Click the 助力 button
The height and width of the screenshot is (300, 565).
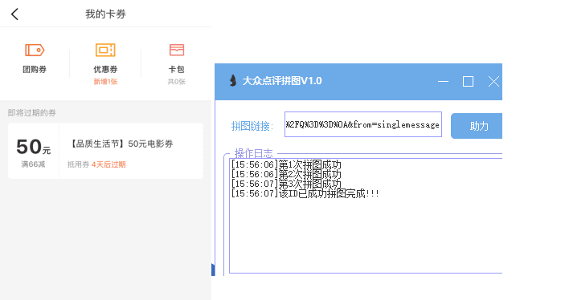pos(477,126)
